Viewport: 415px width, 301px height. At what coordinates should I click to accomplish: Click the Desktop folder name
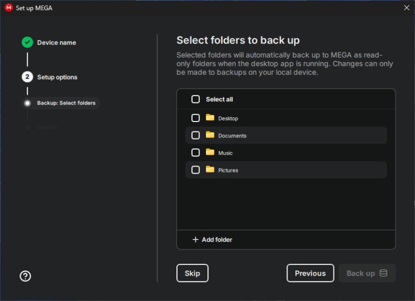[x=228, y=118]
